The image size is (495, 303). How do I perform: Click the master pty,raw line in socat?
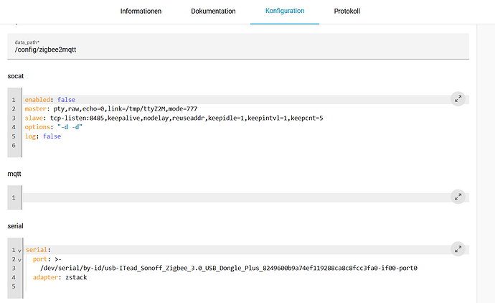point(111,108)
